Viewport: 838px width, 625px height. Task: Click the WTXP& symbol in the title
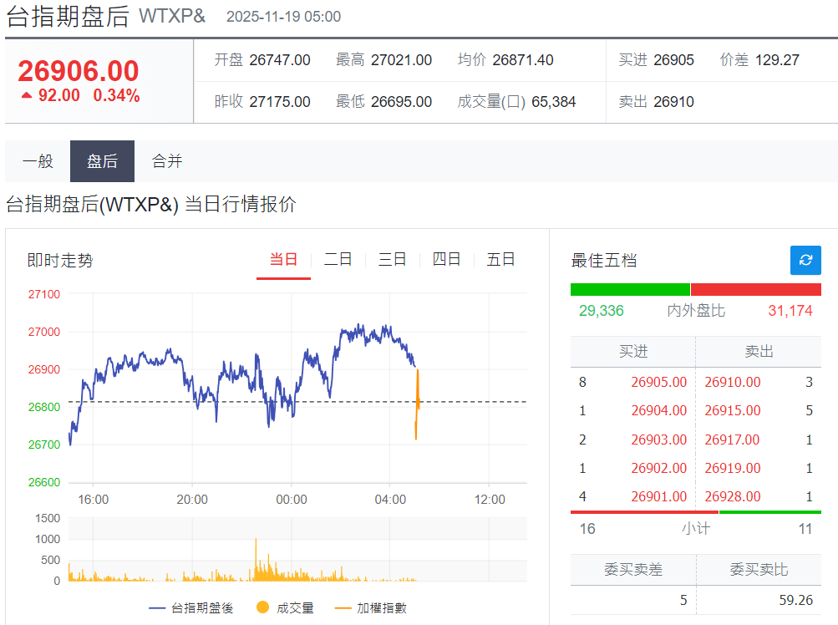pyautogui.click(x=173, y=15)
